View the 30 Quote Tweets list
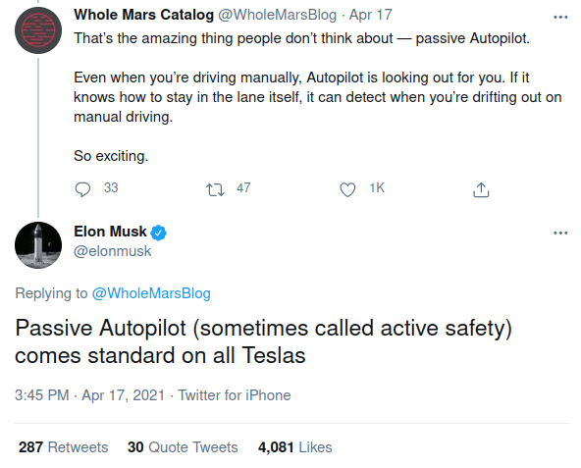 pos(183,446)
